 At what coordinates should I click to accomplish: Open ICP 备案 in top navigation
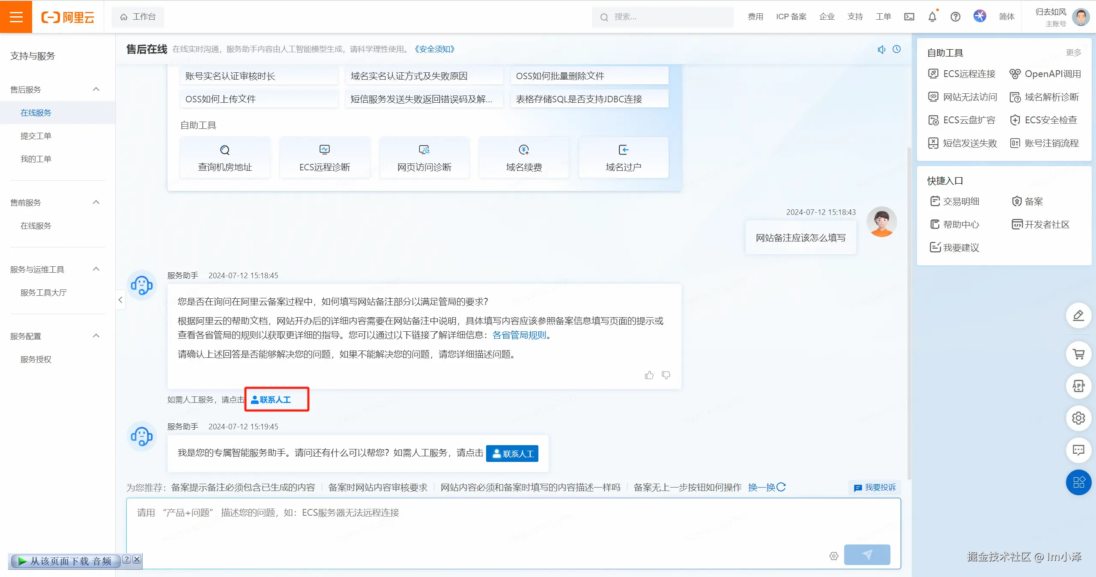click(x=791, y=17)
